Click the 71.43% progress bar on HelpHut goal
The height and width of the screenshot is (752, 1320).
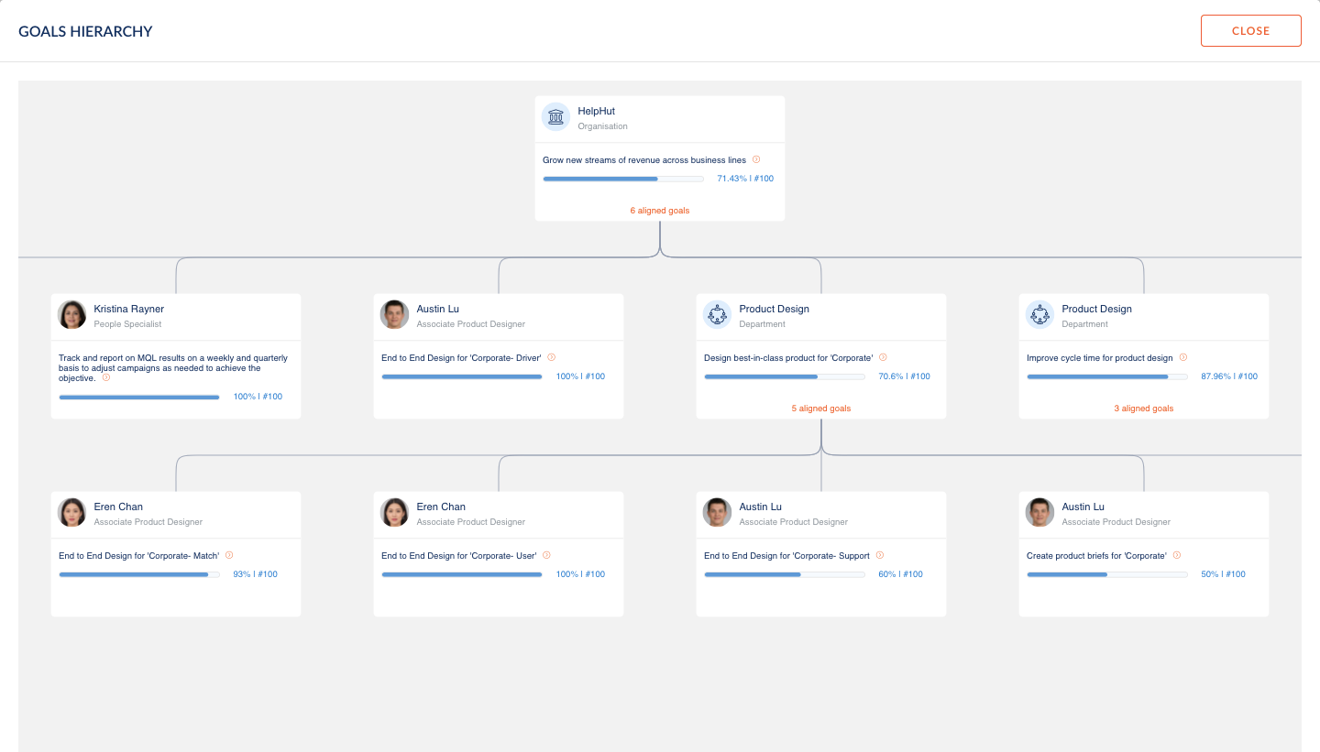click(623, 179)
